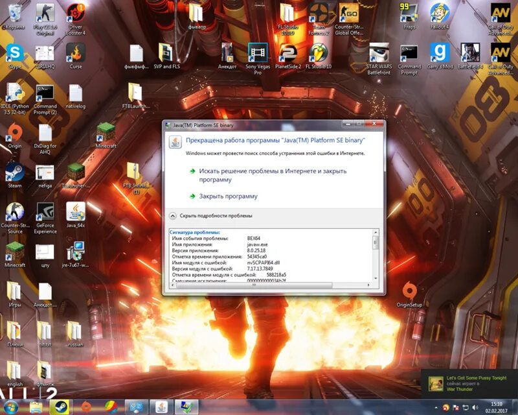The width and height of the screenshot is (518, 415).
Task: Open the PlanetSide 2 shortcut
Action: [288, 56]
